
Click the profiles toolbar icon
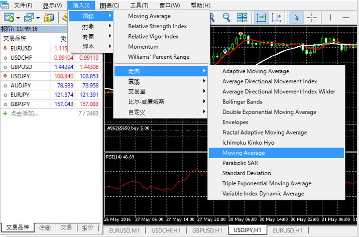coord(29,18)
